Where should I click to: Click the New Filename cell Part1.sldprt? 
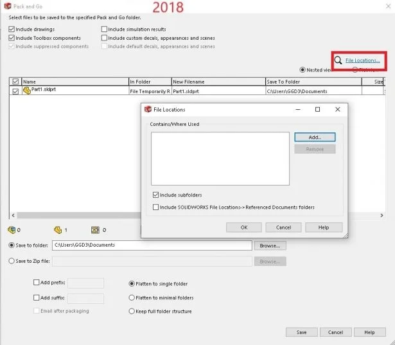[x=218, y=91]
